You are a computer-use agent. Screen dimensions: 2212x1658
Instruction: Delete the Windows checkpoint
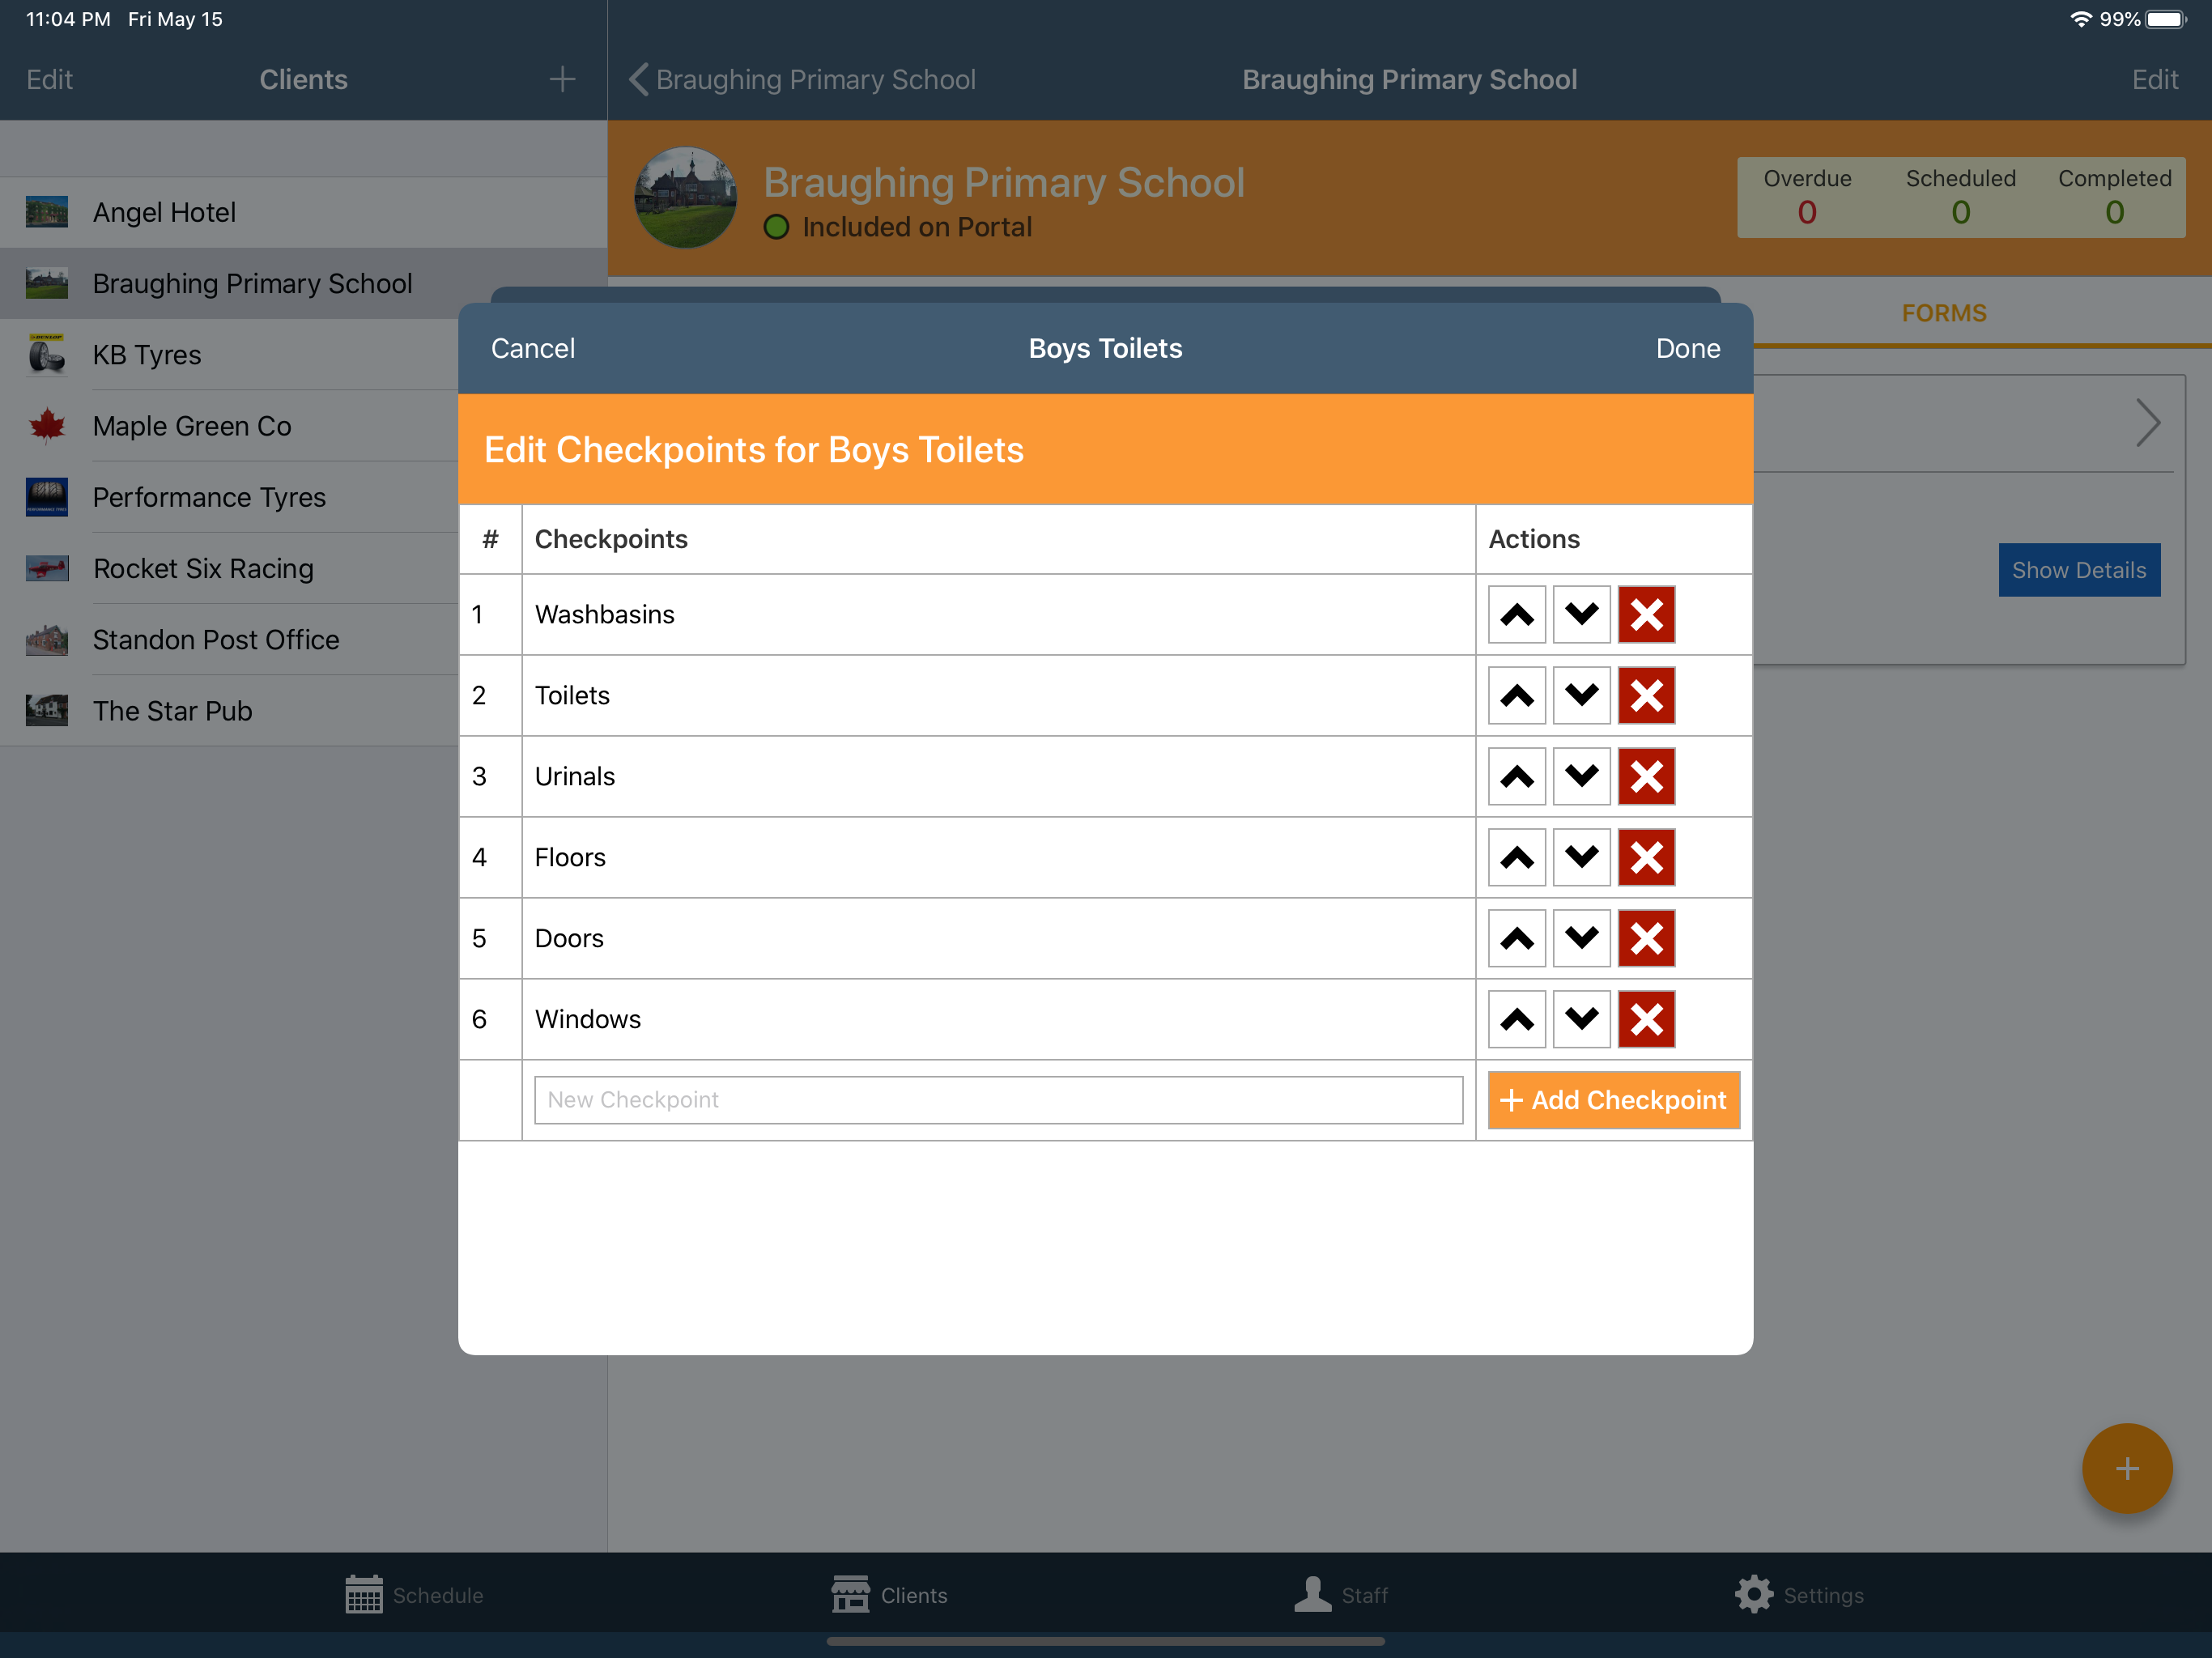click(1646, 1019)
